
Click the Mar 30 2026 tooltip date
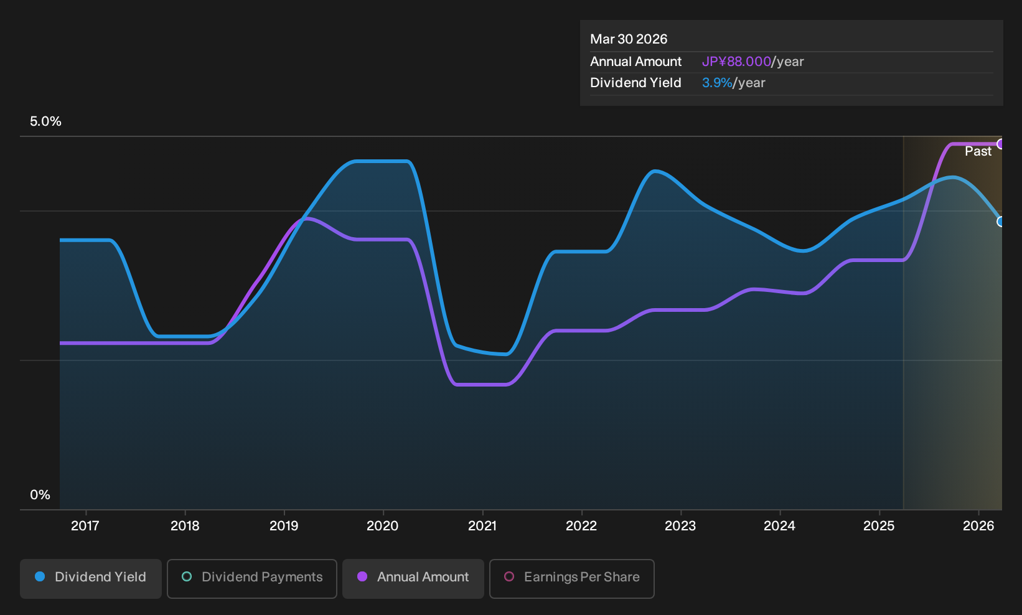(629, 39)
